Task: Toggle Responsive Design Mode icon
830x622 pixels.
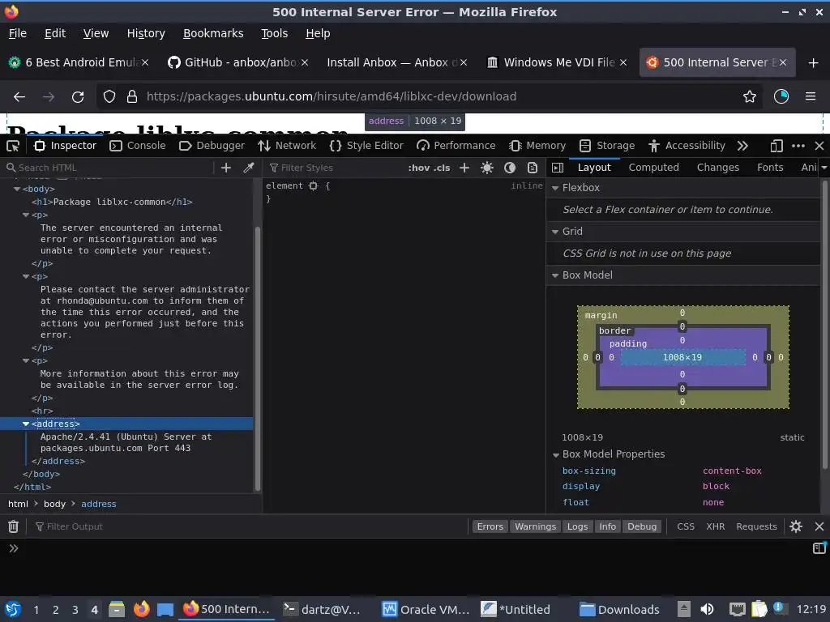Action: [x=777, y=146]
